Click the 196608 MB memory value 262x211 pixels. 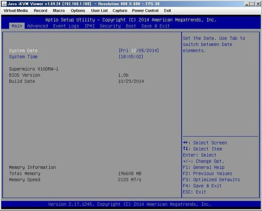(x=130, y=174)
